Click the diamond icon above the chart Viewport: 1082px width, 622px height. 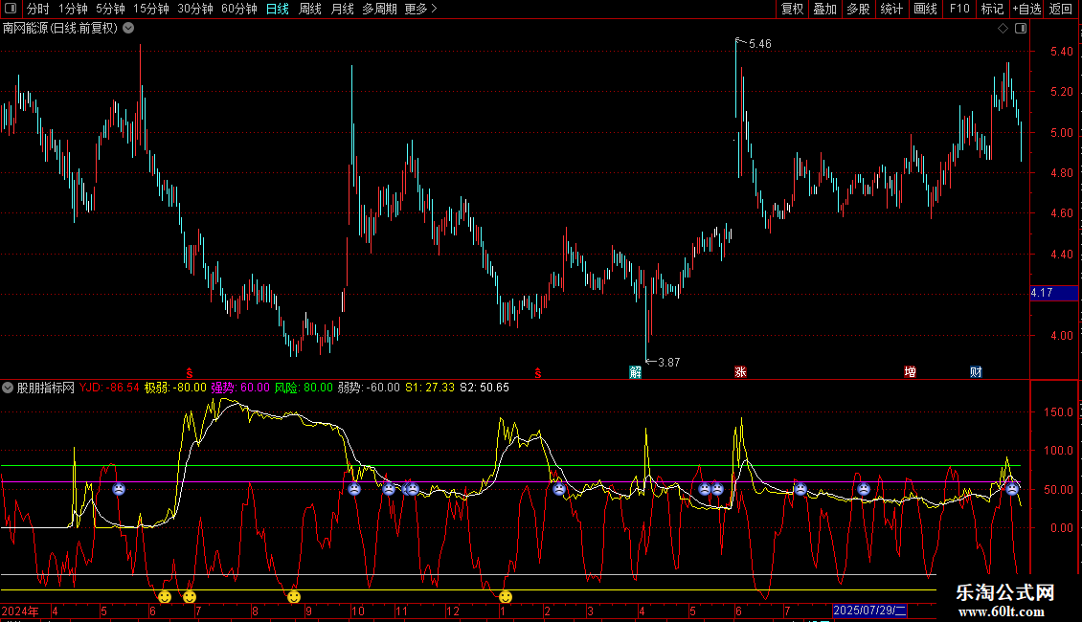tap(1003, 29)
